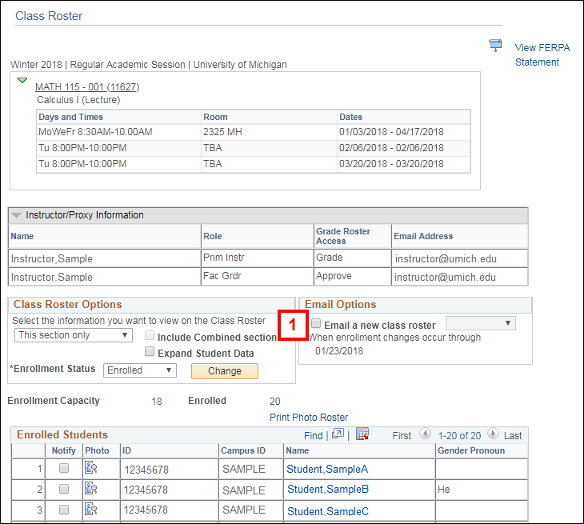Image resolution: width=584 pixels, height=524 pixels.
Task: Open the 'This section only' dropdown
Action: 74,335
